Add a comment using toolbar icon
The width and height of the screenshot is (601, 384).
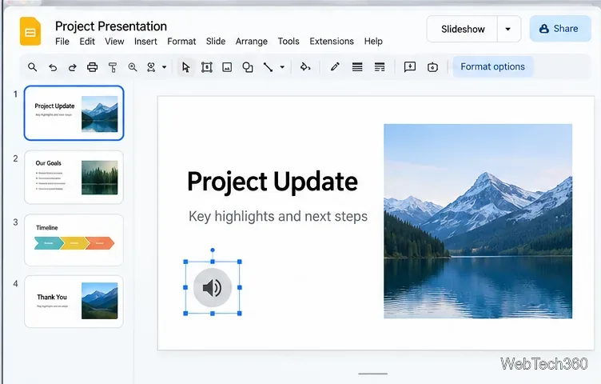tap(410, 67)
